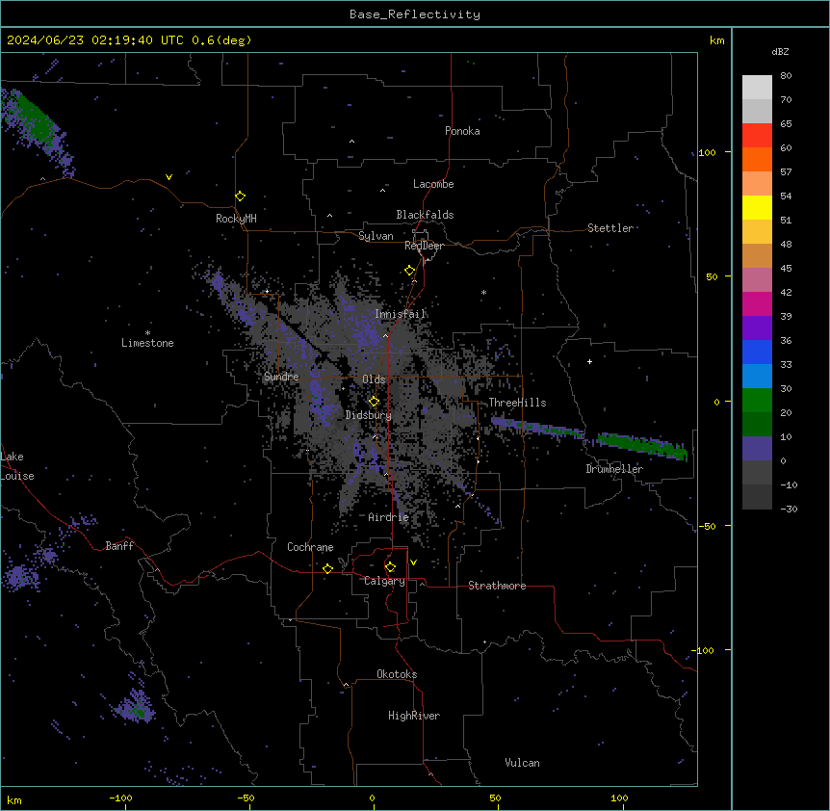Click the legend value label 80

[x=786, y=76]
